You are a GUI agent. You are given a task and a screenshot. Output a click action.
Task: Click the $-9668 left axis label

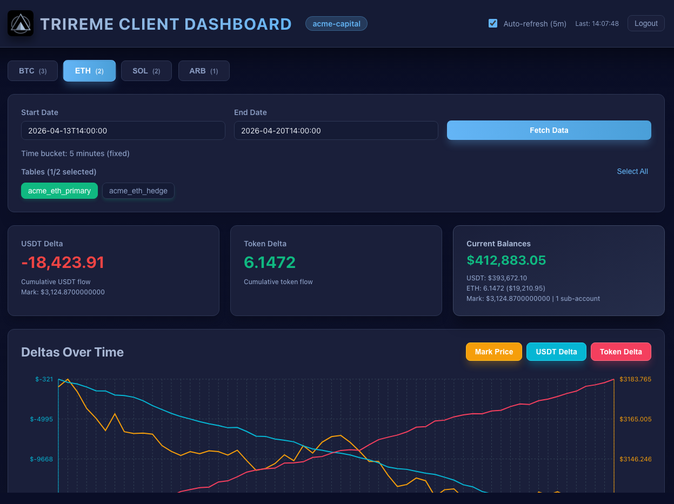coord(42,459)
